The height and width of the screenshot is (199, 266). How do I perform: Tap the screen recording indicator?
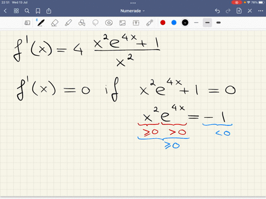pos(237,2)
